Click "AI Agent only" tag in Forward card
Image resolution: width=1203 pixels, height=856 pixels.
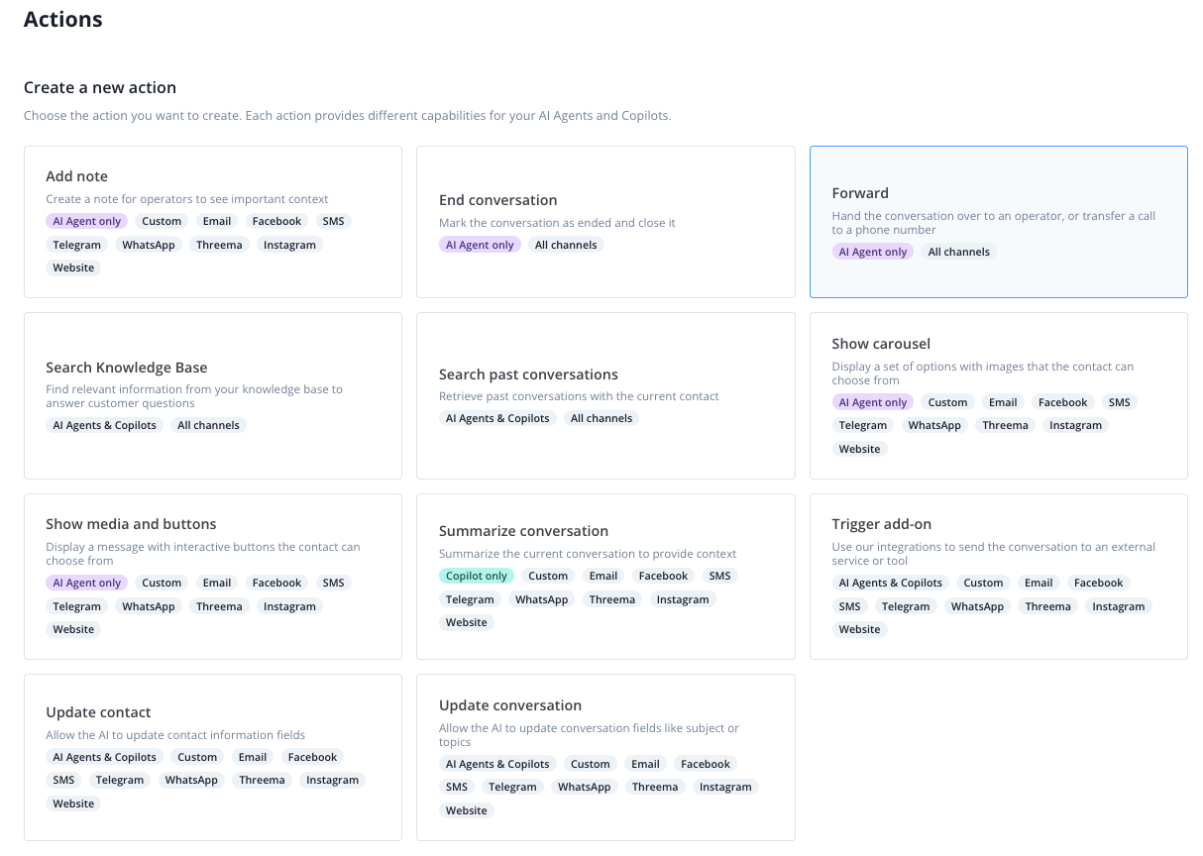coord(873,252)
